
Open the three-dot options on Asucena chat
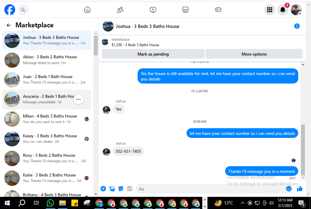pos(78,99)
